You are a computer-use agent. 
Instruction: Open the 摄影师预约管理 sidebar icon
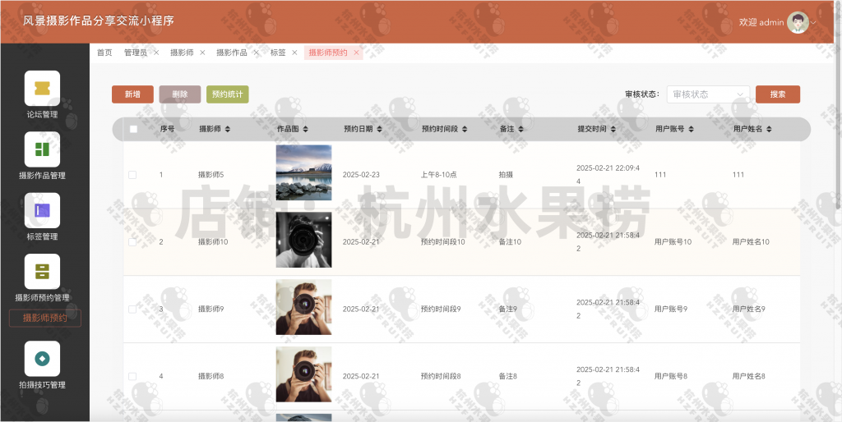(x=42, y=271)
